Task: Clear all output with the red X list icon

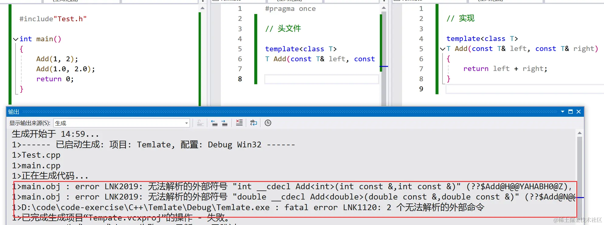Action: point(239,123)
